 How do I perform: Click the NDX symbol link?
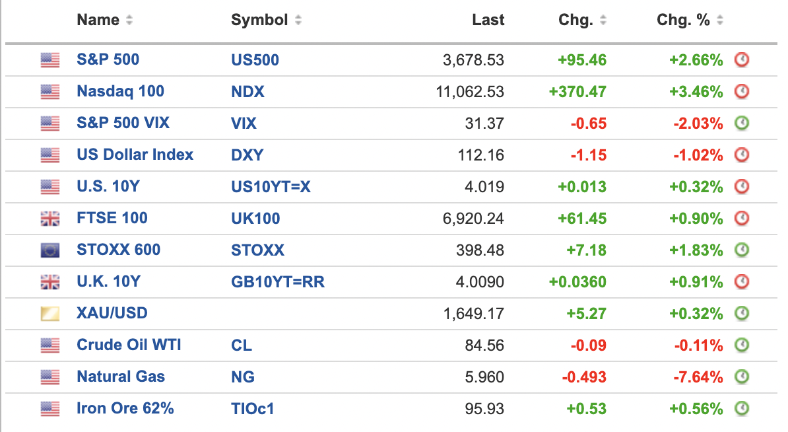pos(247,92)
